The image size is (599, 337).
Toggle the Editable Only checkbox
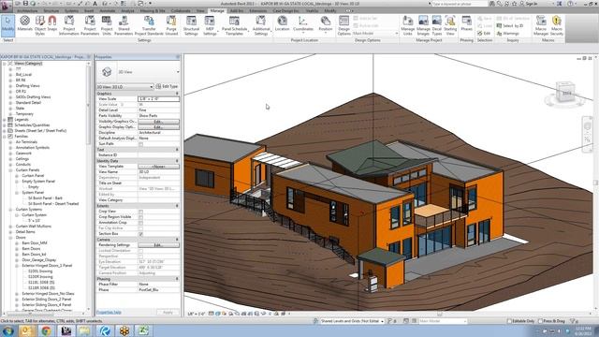point(509,321)
